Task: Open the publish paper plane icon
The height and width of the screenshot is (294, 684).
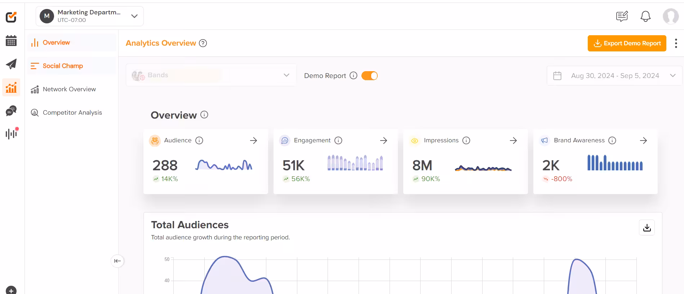Action: (11, 64)
